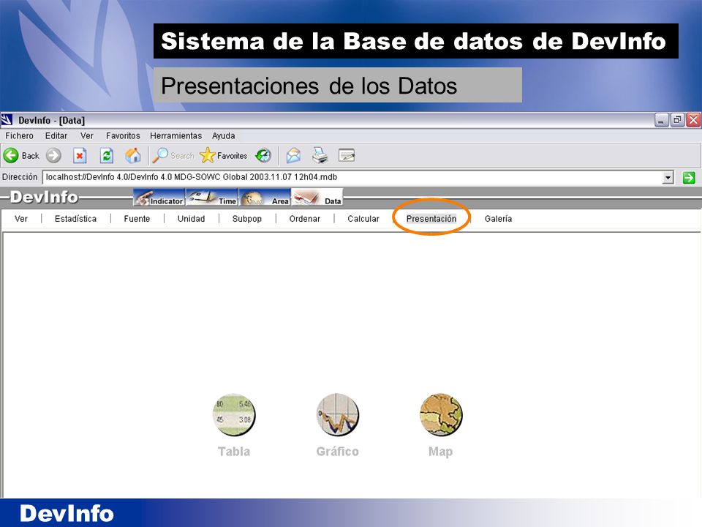This screenshot has width=702, height=527.
Task: Click the green Go arrow beside address bar
Action: (x=689, y=177)
